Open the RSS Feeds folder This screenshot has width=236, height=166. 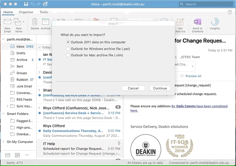point(19,99)
